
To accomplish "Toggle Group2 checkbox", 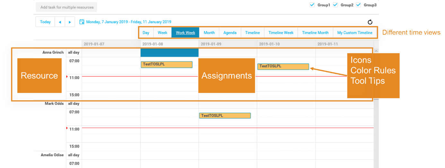I will (x=335, y=5).
